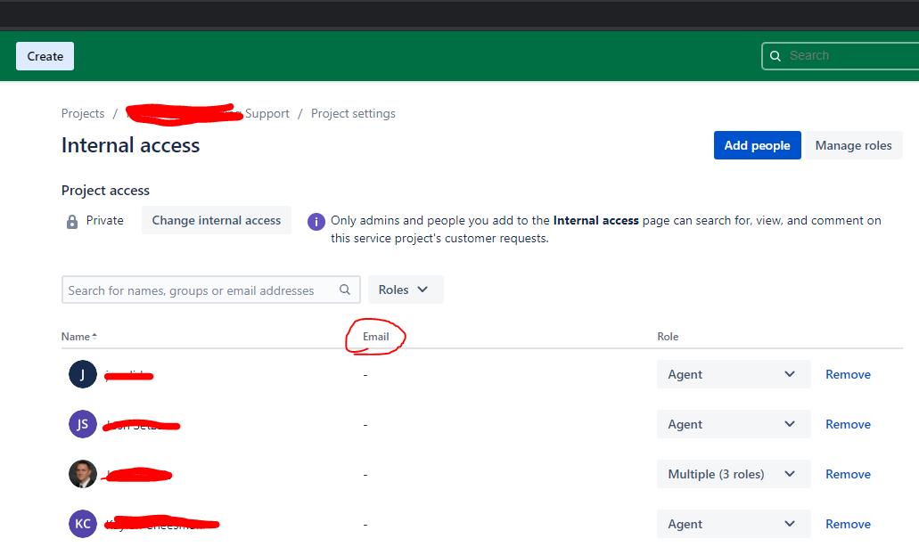Viewport: 919px width, 547px height.
Task: Click the KC user avatar
Action: [83, 524]
